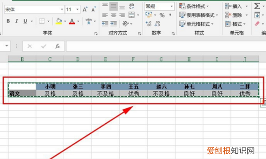Click 格式 format cells button

(235, 24)
